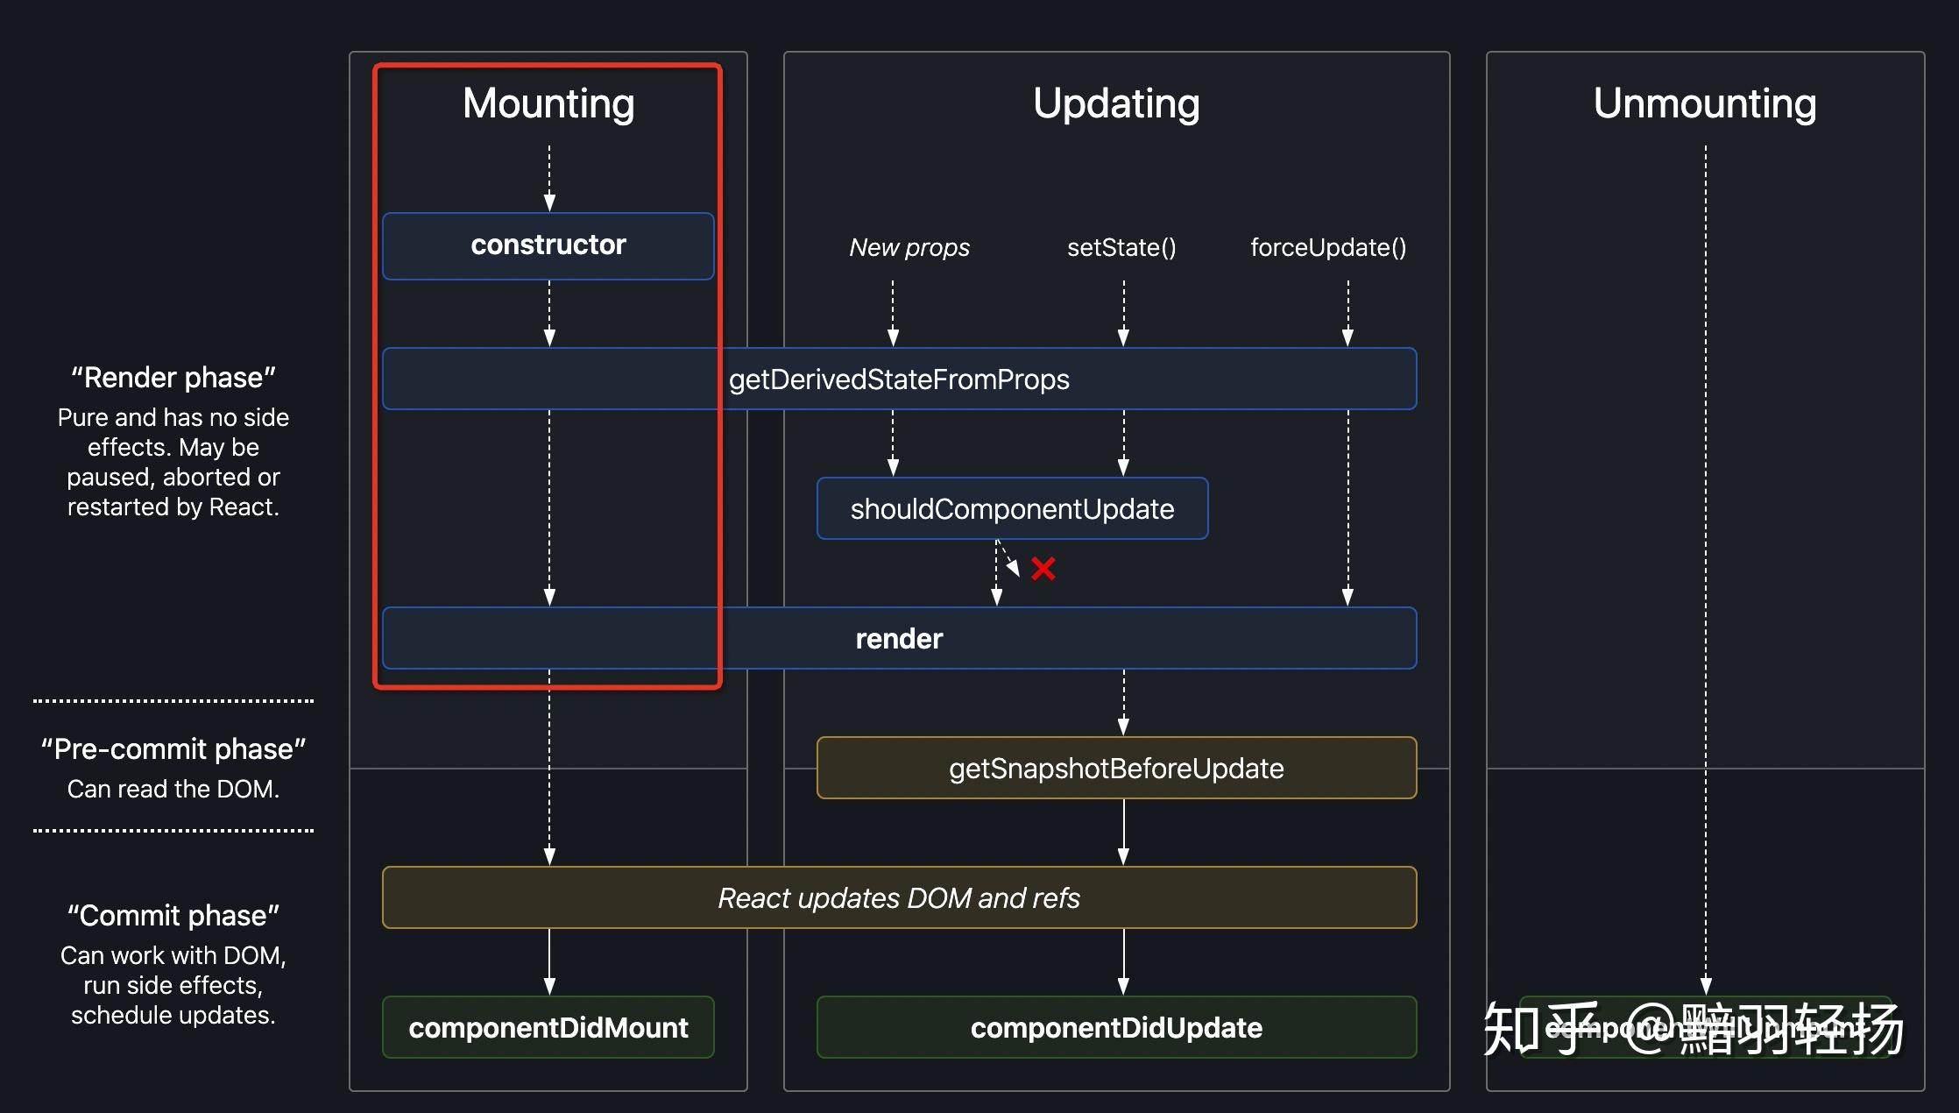
Task: Click the red X icon below shouldComponentUpdate
Action: (1043, 569)
